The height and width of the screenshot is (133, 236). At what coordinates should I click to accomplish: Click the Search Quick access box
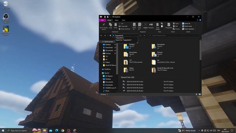[174, 35]
